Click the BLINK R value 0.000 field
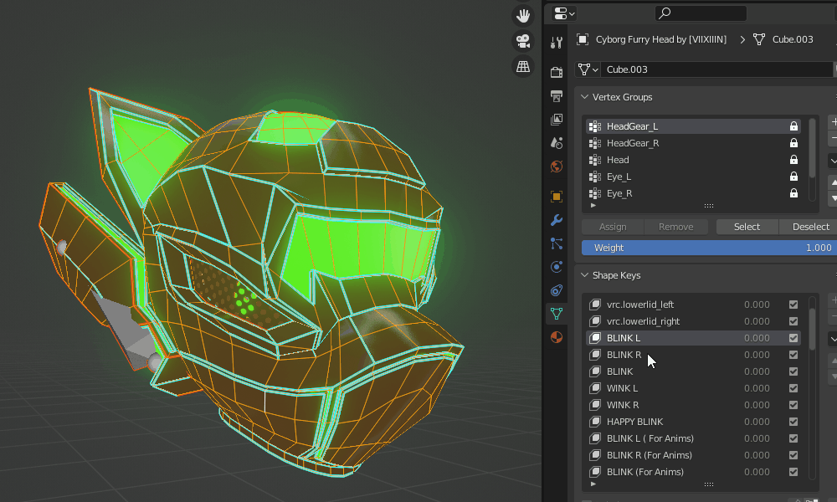Viewport: 837px width, 502px height. pyautogui.click(x=757, y=355)
